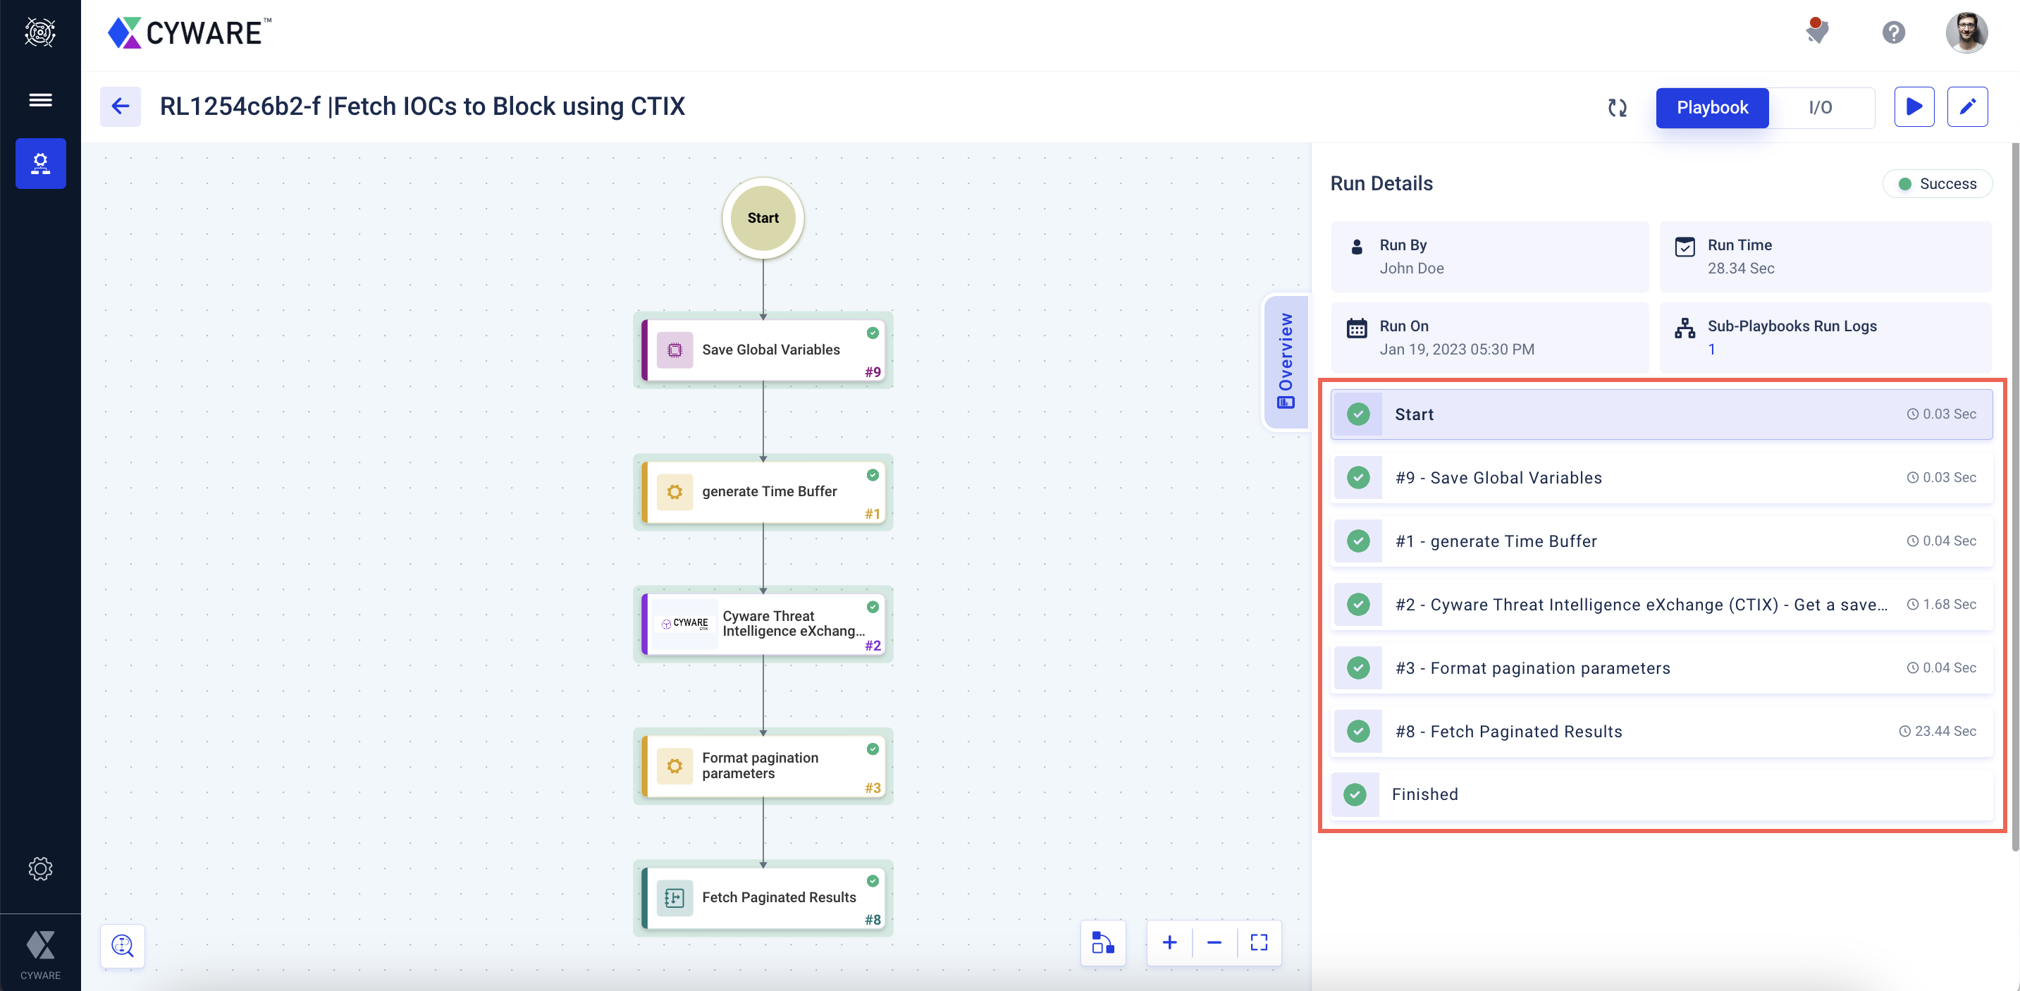
Task: Open the #2 - Cyware Threat Intelligence step
Action: click(1662, 605)
